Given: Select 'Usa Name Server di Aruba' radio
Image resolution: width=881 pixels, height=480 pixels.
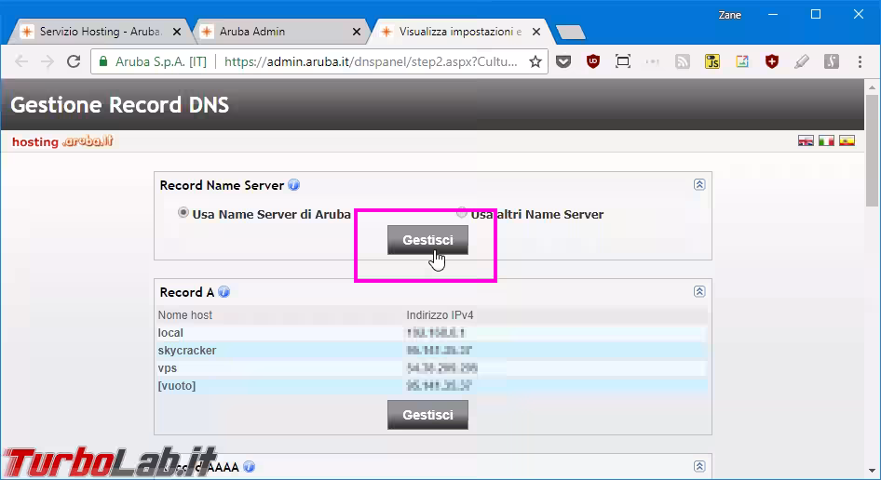Looking at the screenshot, I should coord(183,213).
